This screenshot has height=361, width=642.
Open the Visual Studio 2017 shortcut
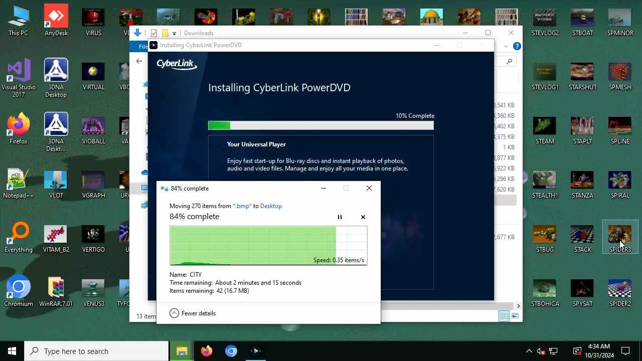[18, 79]
